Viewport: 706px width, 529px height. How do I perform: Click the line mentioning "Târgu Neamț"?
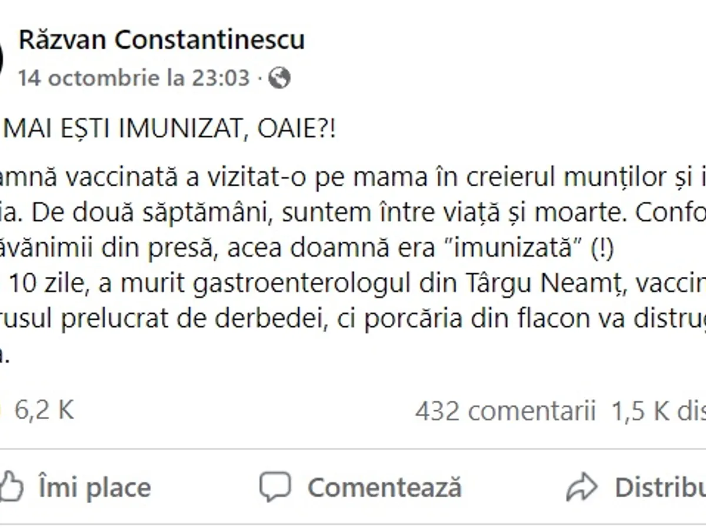(353, 283)
